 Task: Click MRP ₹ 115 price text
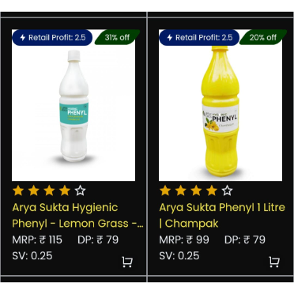(x=37, y=239)
